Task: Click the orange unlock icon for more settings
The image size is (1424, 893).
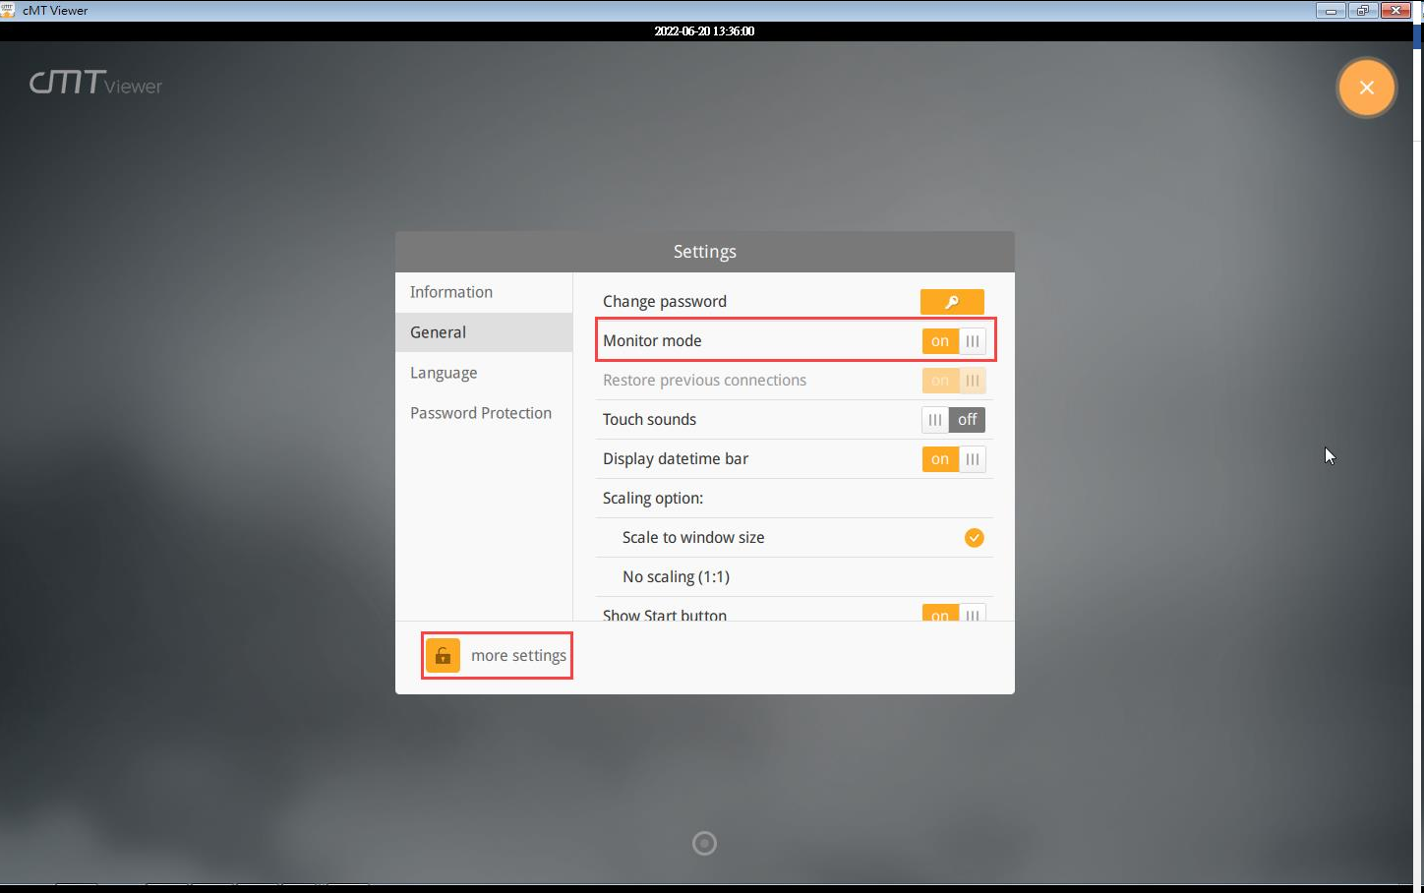Action: (444, 656)
